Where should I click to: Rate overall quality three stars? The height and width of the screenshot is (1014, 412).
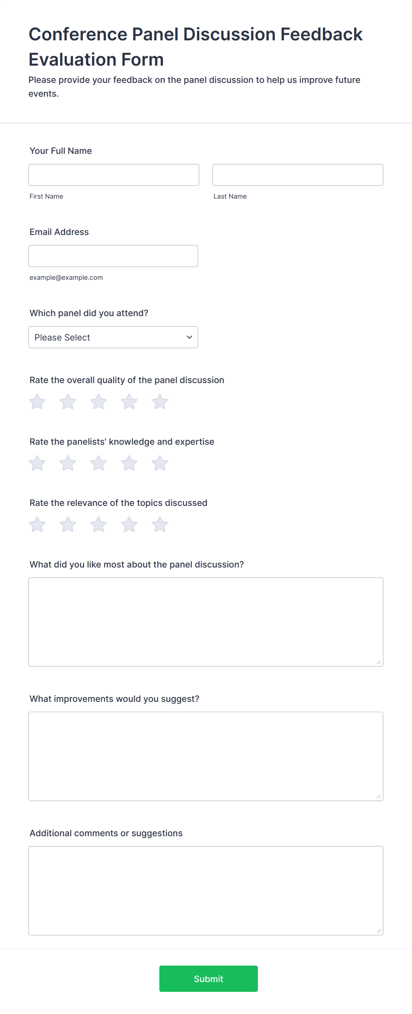(x=98, y=402)
